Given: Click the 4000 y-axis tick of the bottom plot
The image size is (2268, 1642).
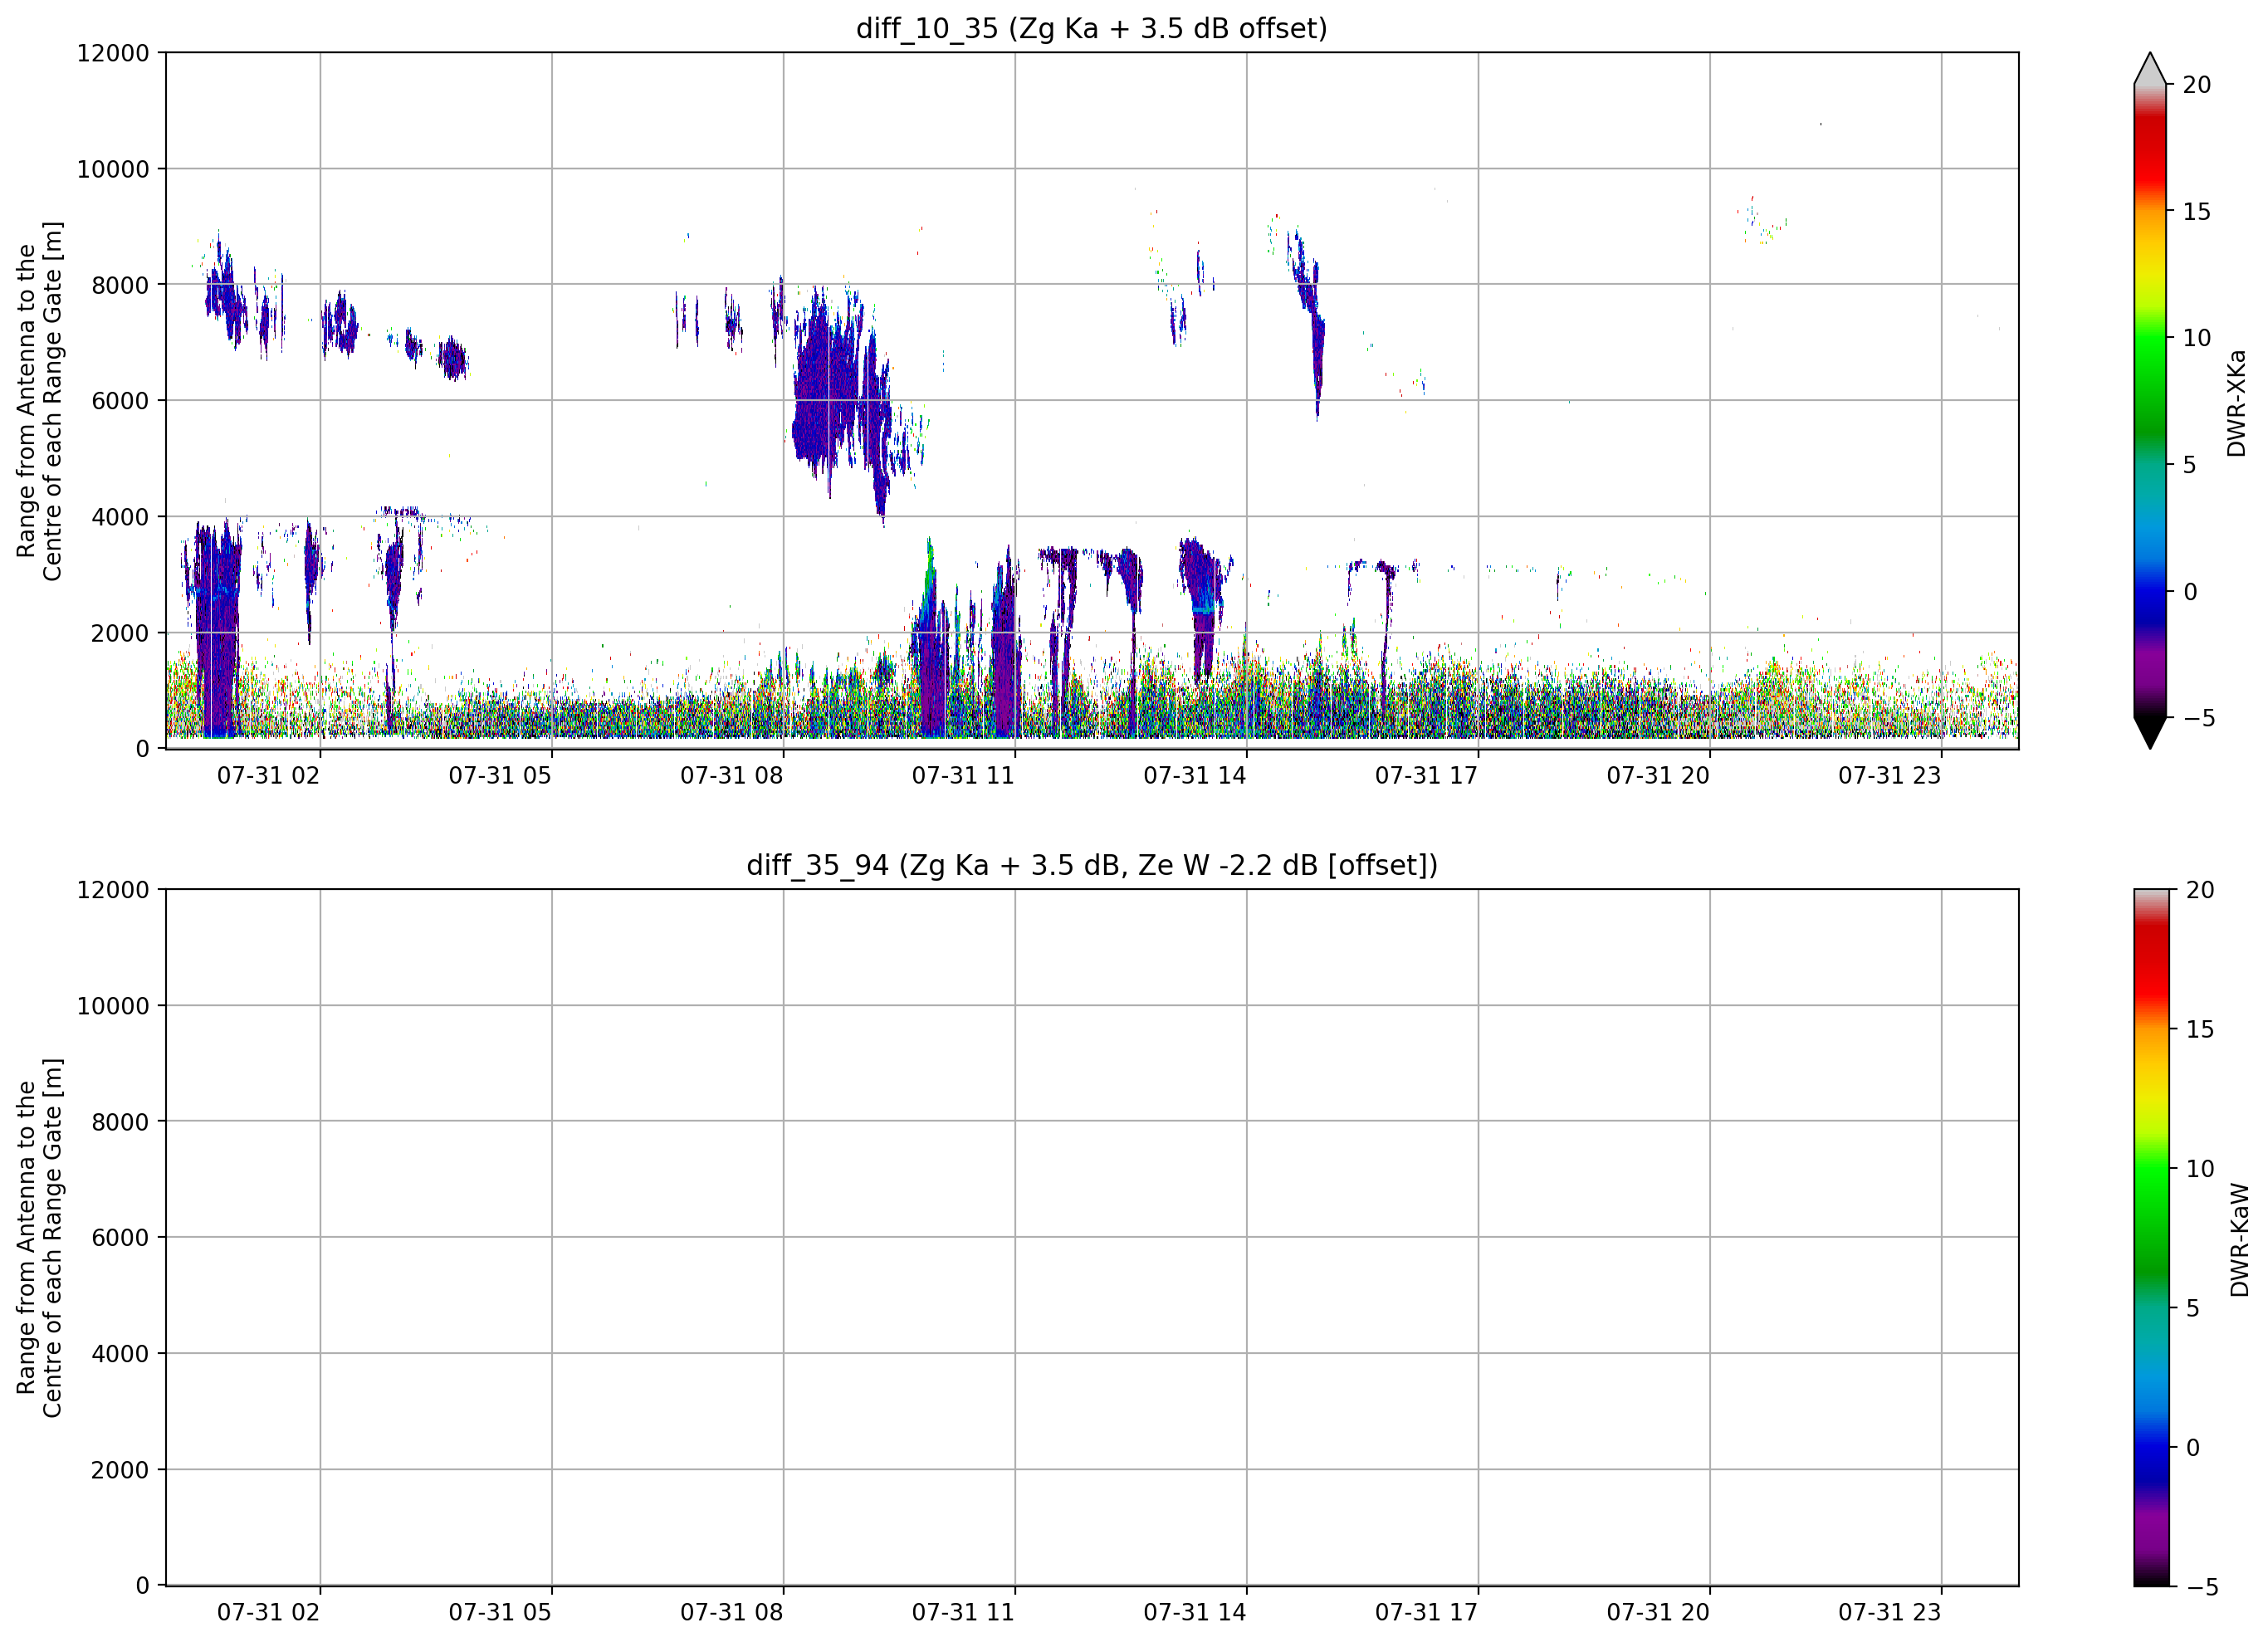Looking at the screenshot, I should [120, 1354].
